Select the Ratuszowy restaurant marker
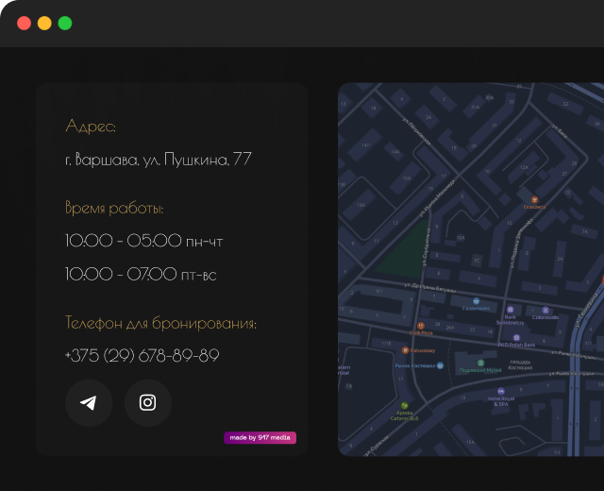Viewport: 604px width, 491px height. coord(405,350)
